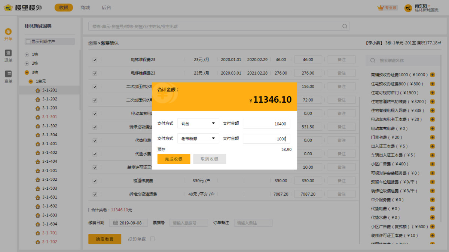449x252 pixels.
Task: Click the 完成收银 button
Action: (x=174, y=159)
